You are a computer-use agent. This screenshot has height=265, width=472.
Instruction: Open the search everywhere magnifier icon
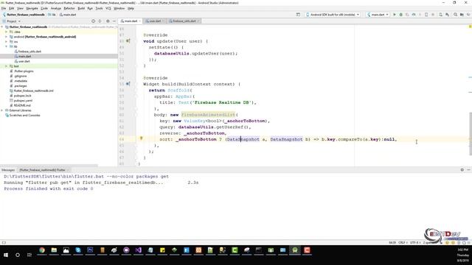[455, 15]
